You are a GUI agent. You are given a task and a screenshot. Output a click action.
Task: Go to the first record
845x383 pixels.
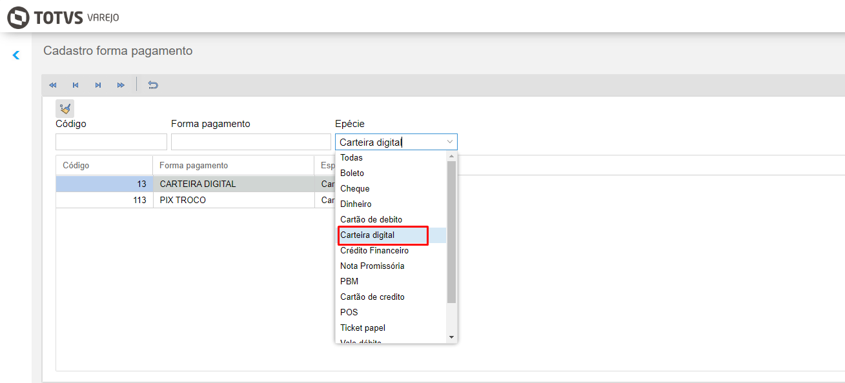click(x=53, y=85)
